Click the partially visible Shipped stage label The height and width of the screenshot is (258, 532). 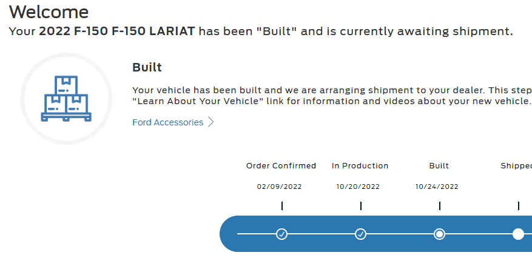516,166
